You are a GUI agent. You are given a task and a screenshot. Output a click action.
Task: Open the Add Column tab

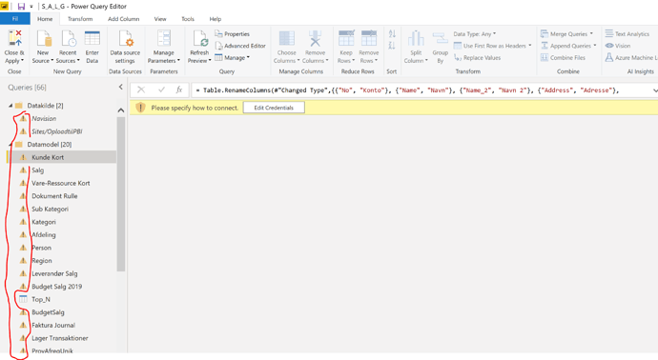pyautogui.click(x=123, y=19)
